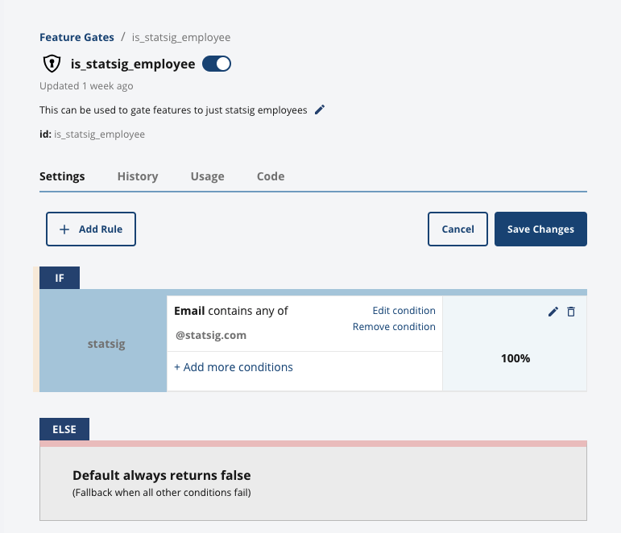Click the 'Updated 1 week ago' text
The width and height of the screenshot is (621, 533).
[86, 86]
